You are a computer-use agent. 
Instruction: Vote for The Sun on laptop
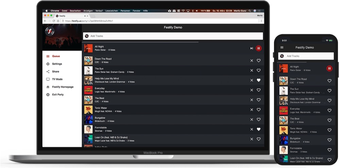pyautogui.click(x=258, y=70)
